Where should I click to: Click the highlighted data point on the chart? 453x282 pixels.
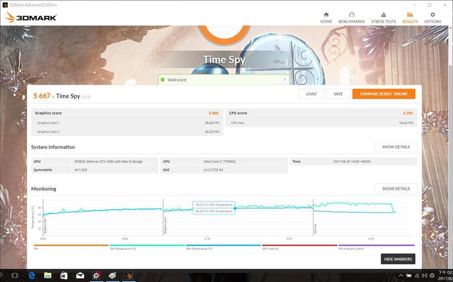[235, 208]
